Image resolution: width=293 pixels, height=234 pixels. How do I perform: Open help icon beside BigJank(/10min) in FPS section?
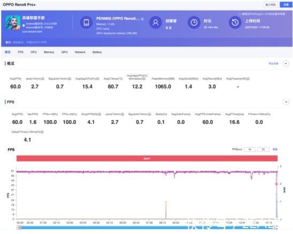150,114
